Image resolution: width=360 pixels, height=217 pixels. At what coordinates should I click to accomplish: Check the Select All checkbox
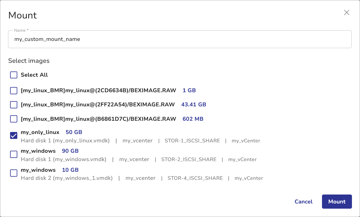click(14, 75)
